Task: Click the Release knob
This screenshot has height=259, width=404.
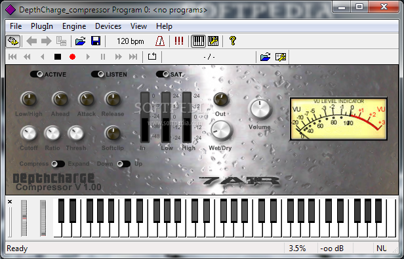Action: [x=113, y=99]
